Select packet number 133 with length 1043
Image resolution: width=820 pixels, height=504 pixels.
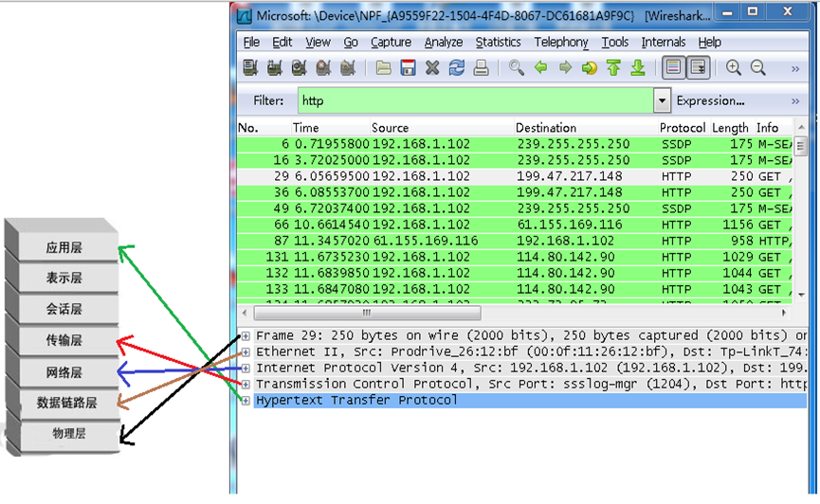515,289
